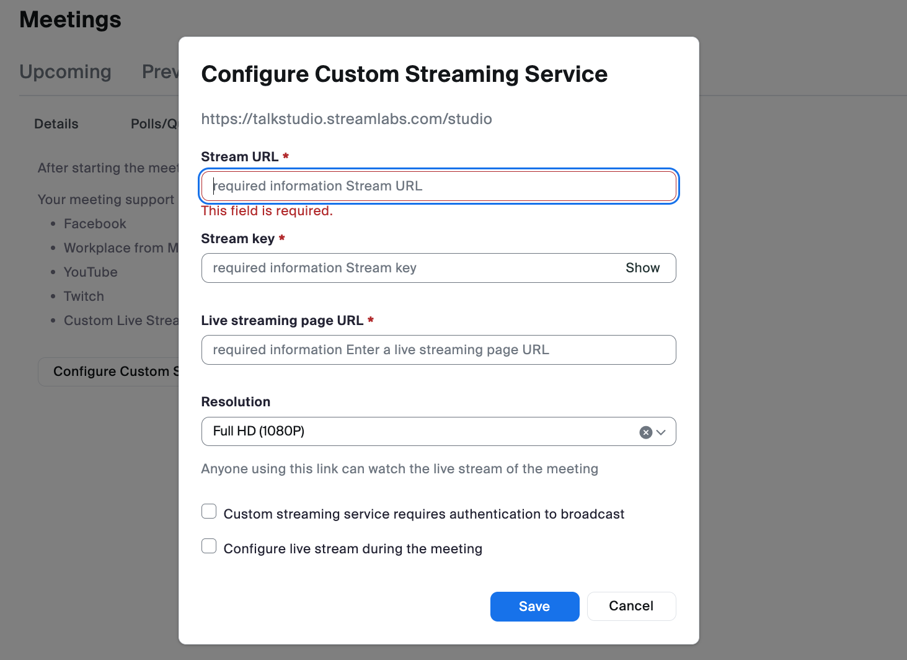Switch to the Polls/Quizzes tab
Image resolution: width=907 pixels, height=660 pixels.
coord(155,123)
